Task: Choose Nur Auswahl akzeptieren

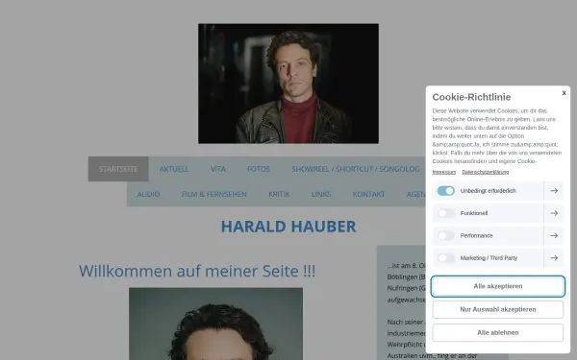Action: [x=497, y=309]
